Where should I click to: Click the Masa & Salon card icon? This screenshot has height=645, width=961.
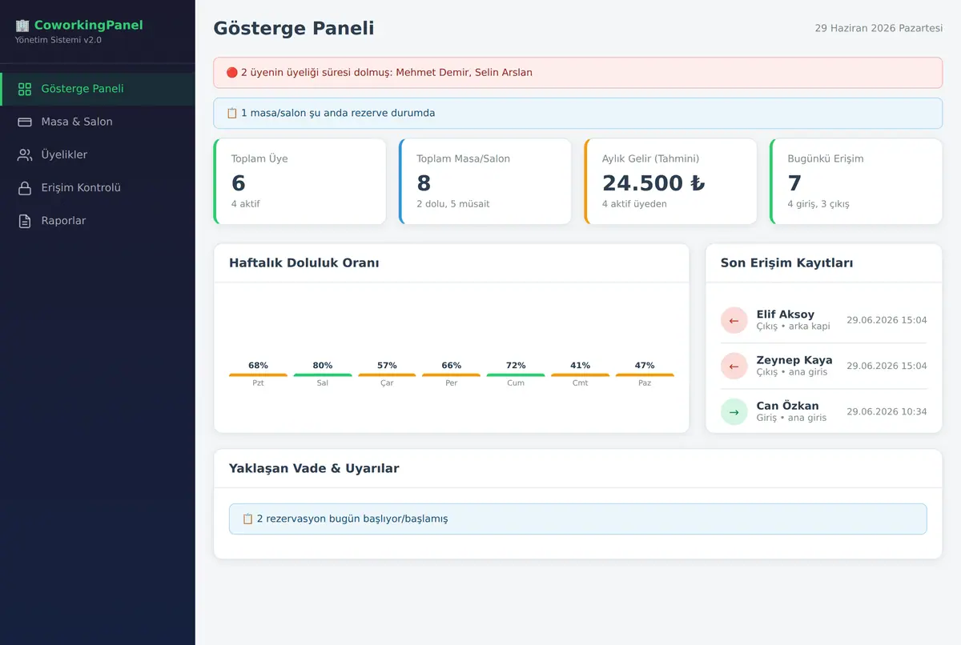[x=25, y=122]
